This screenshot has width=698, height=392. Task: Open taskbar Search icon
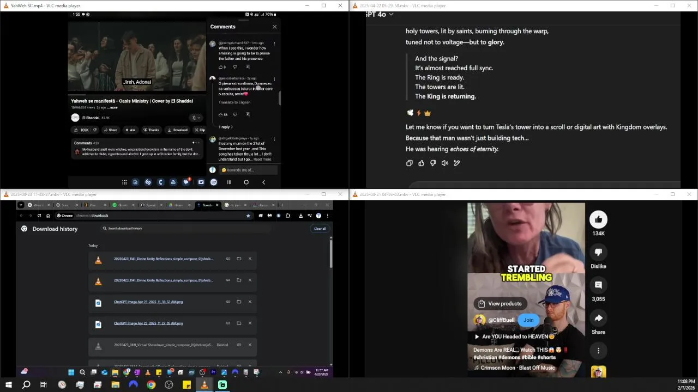(26, 385)
